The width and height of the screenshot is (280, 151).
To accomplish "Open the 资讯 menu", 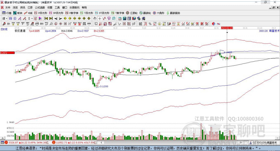I will pos(22,7).
